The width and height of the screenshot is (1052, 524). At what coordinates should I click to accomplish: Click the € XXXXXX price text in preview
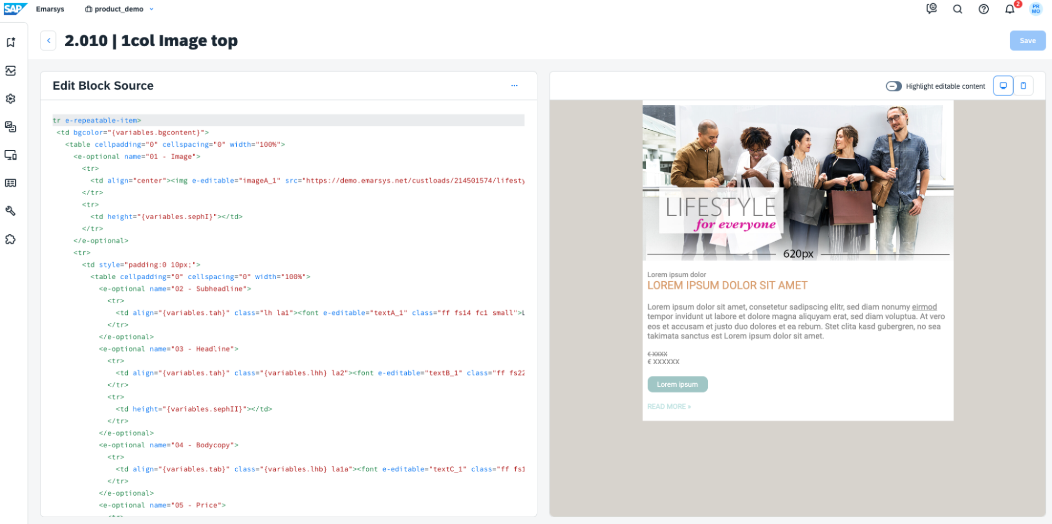point(663,362)
